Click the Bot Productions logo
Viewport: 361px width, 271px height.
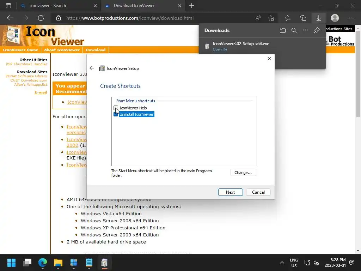point(341,41)
